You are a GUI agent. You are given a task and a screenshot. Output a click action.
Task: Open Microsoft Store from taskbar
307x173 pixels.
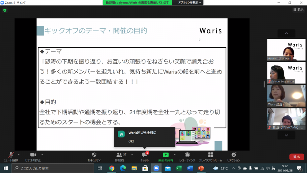145,168
